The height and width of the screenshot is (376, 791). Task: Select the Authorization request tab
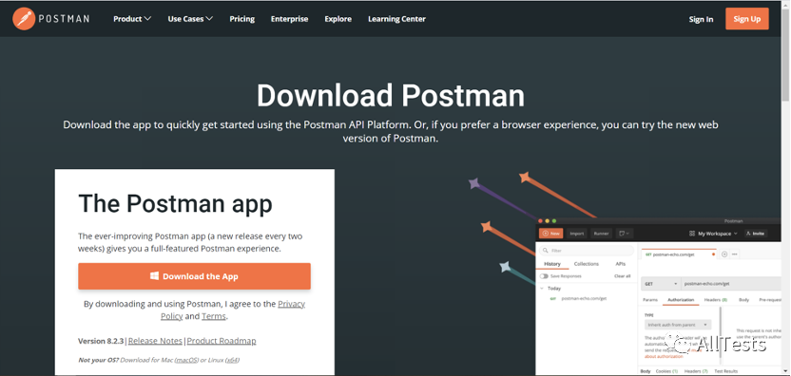tap(681, 300)
